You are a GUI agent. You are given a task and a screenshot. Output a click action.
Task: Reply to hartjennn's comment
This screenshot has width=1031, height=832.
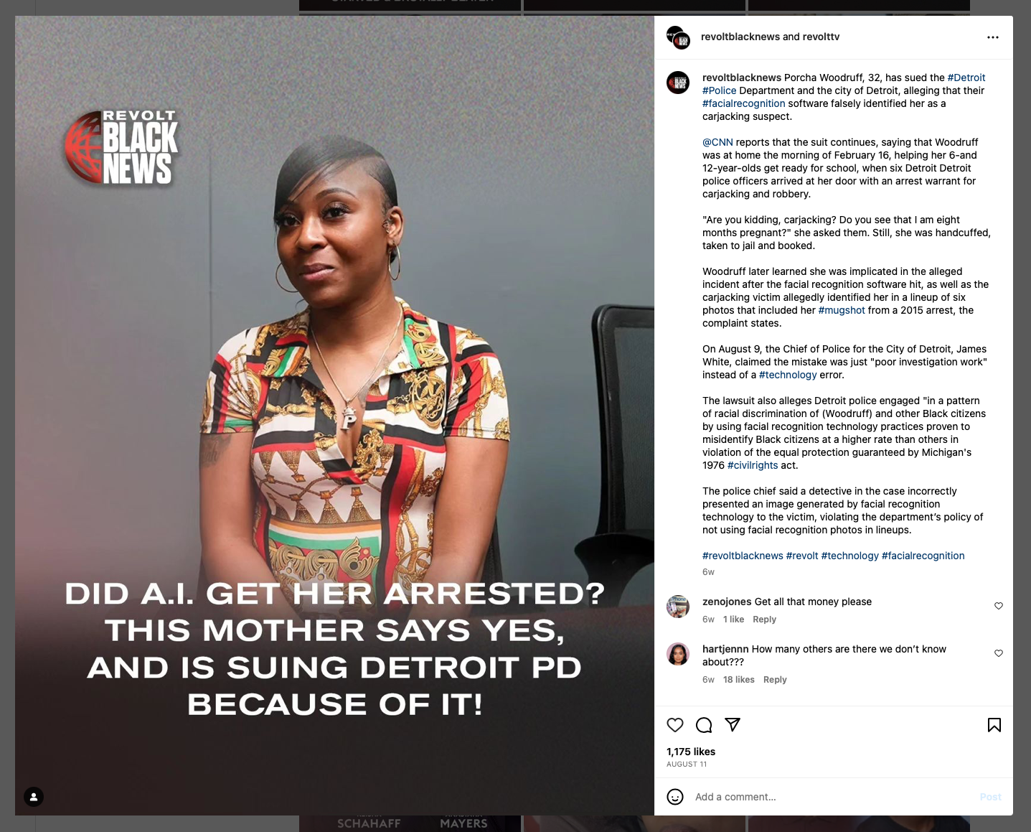[775, 680]
